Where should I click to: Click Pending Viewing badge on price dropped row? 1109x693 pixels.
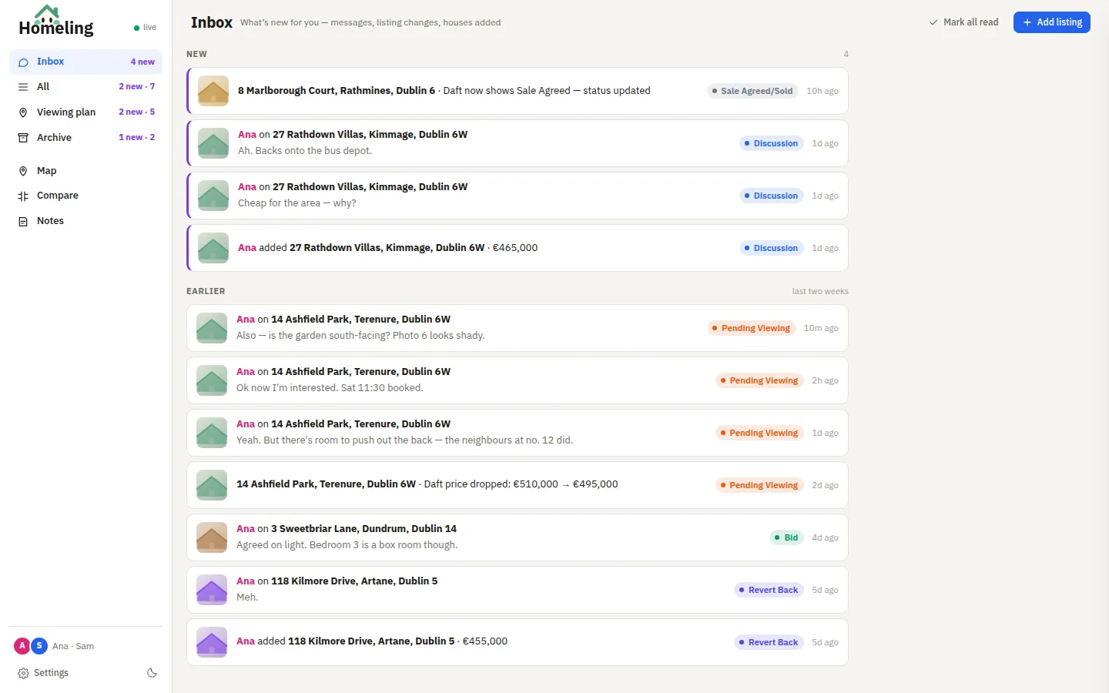(x=759, y=485)
